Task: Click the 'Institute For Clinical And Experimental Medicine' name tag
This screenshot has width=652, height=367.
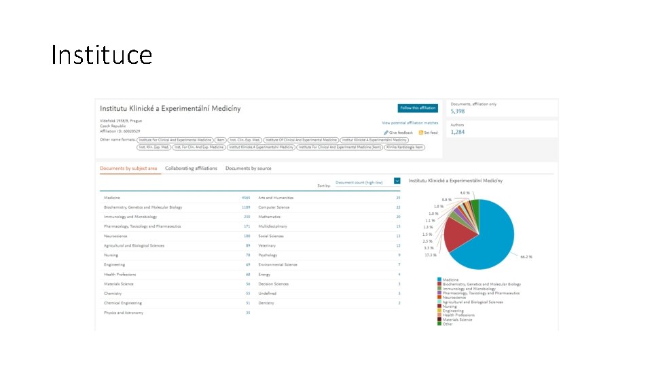Action: tap(175, 140)
